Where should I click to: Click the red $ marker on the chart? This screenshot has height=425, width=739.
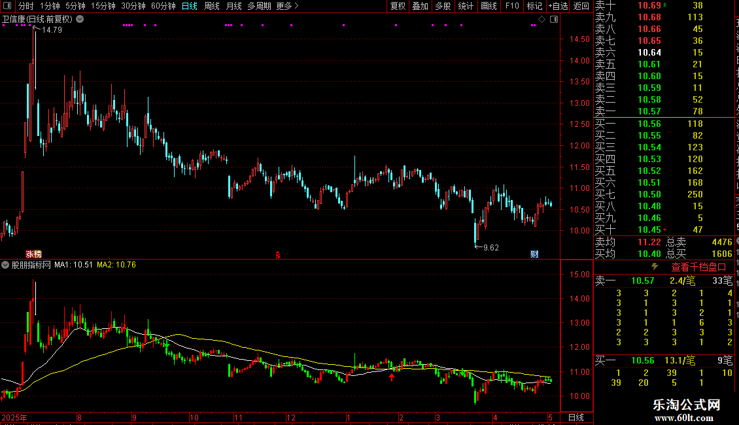(277, 255)
